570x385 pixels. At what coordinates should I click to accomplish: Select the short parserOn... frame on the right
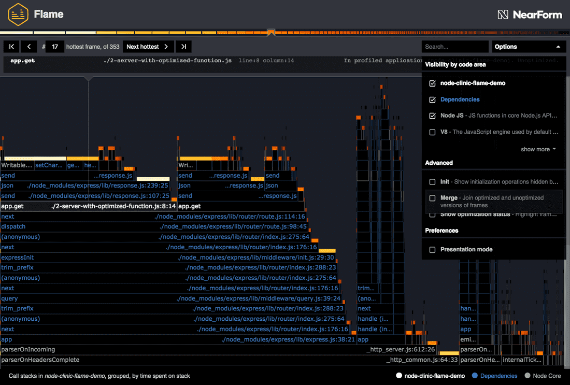click(477, 350)
